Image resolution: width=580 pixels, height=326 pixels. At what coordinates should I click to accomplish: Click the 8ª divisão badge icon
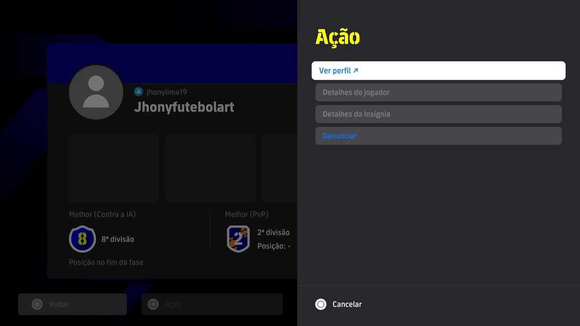pos(82,239)
